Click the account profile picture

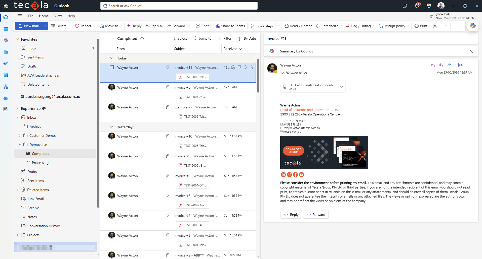coord(441,6)
